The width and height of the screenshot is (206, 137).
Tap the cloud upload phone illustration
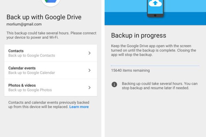click(x=155, y=8)
